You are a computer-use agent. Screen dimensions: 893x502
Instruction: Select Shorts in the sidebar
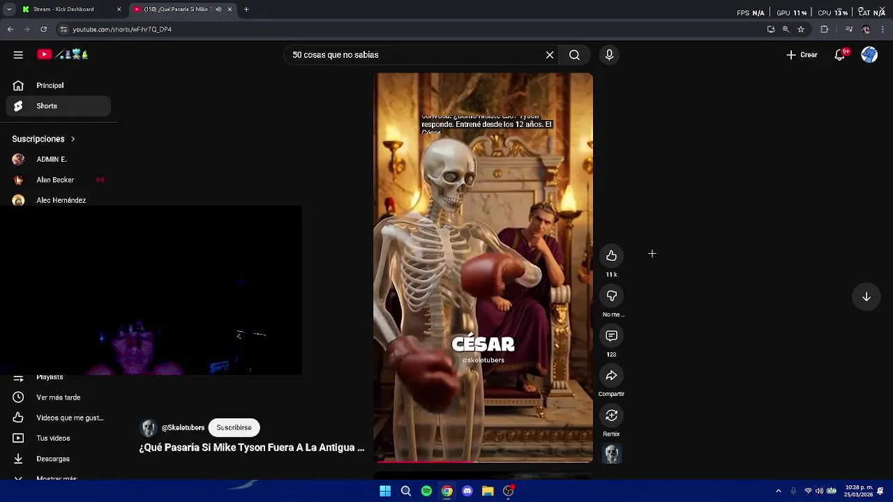(59, 106)
